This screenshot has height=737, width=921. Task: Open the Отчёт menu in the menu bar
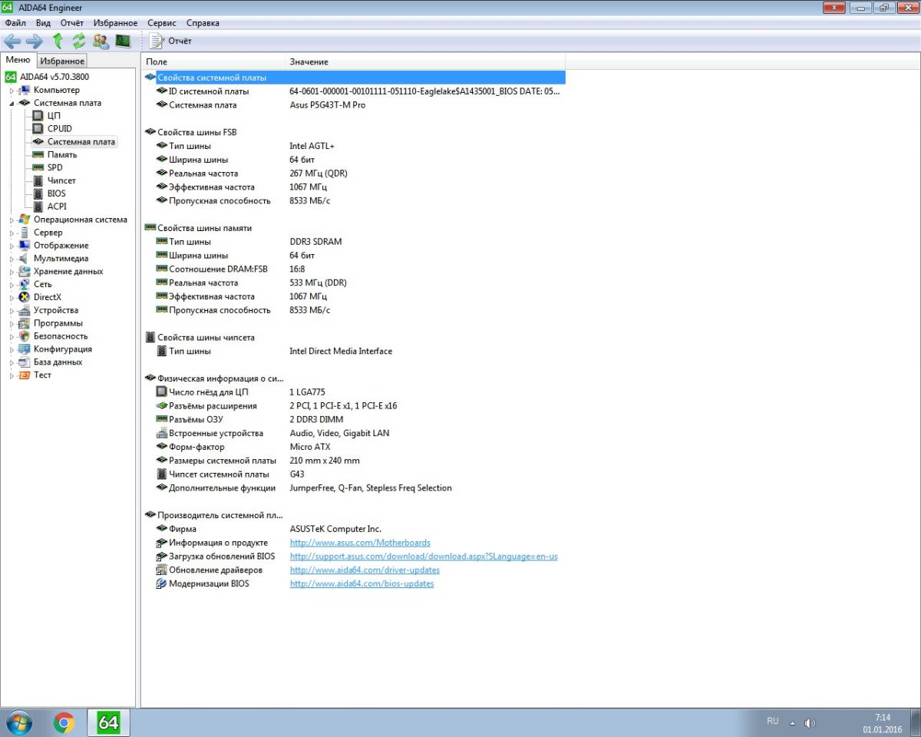71,23
